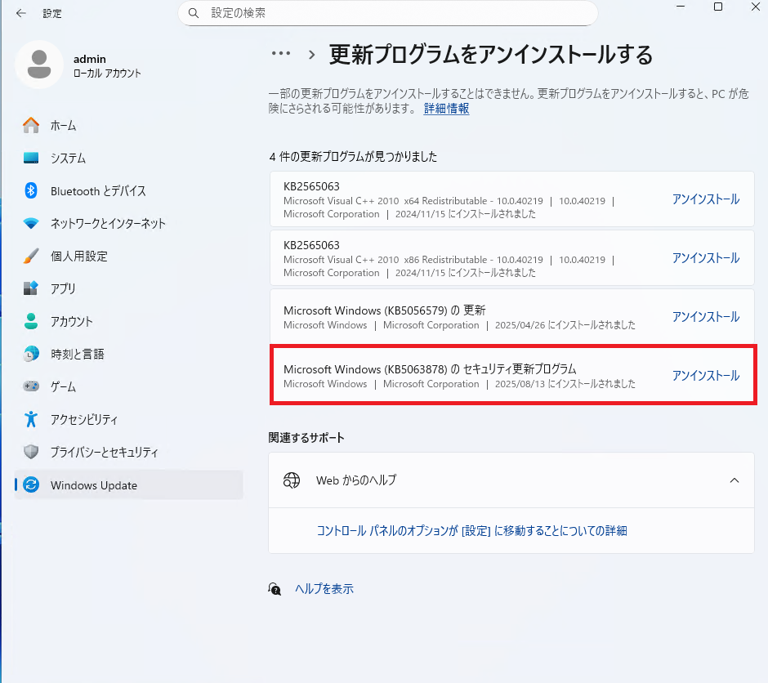Focus the 設定の検索 search field
Screen dimensions: 768x683
tap(388, 13)
